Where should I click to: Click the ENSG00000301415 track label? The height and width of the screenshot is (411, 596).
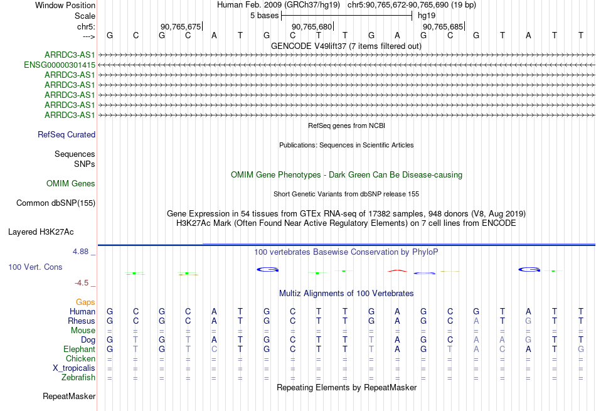click(x=60, y=65)
